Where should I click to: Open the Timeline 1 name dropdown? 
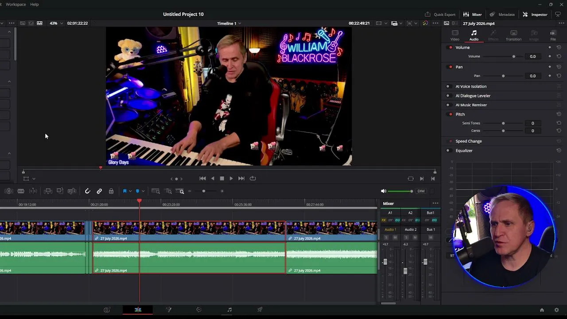pos(229,23)
